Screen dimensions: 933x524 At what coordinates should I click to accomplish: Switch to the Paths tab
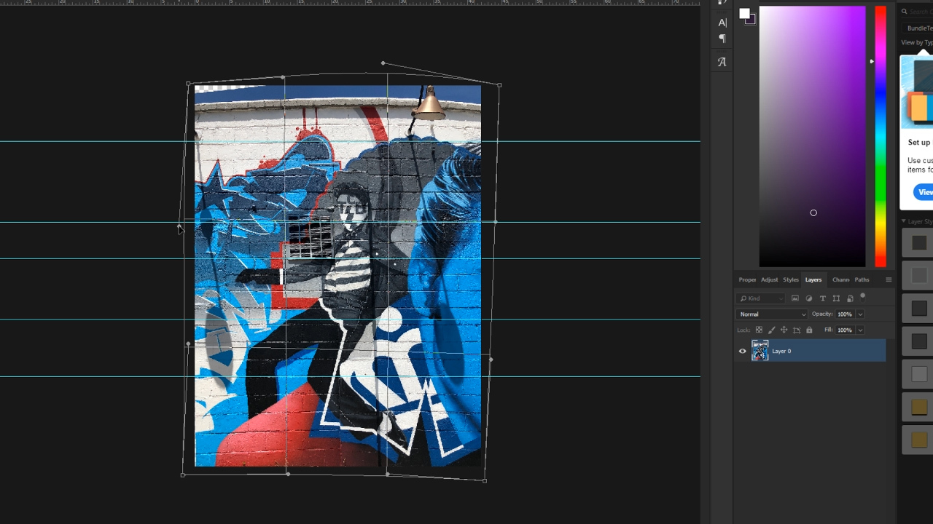pos(862,279)
